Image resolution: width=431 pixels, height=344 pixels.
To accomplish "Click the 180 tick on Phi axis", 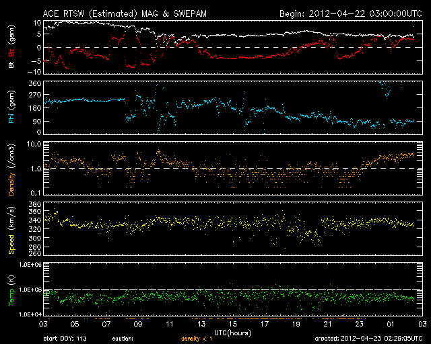I will coord(35,108).
